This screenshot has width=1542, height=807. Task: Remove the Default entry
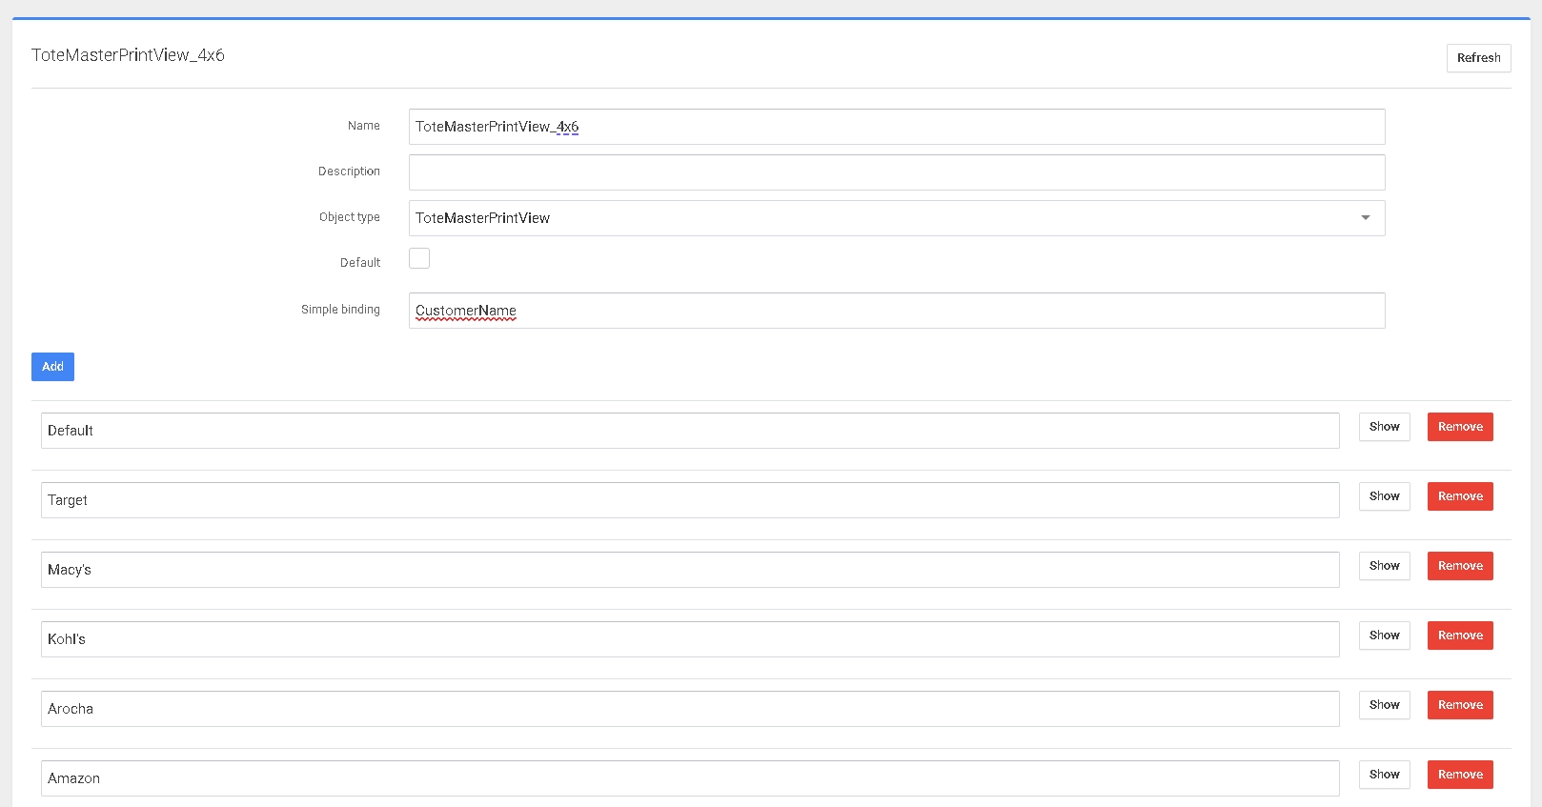pyautogui.click(x=1459, y=427)
